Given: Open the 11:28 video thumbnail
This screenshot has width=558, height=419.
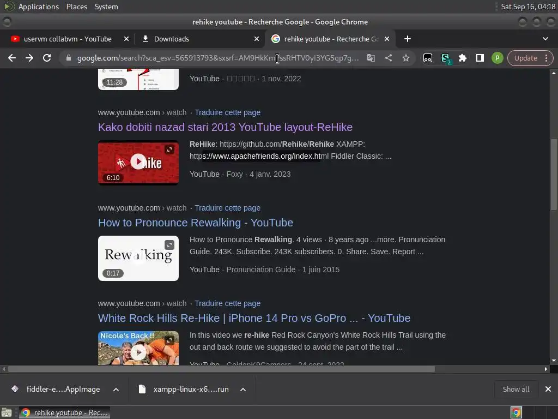Looking at the screenshot, I should (138, 80).
